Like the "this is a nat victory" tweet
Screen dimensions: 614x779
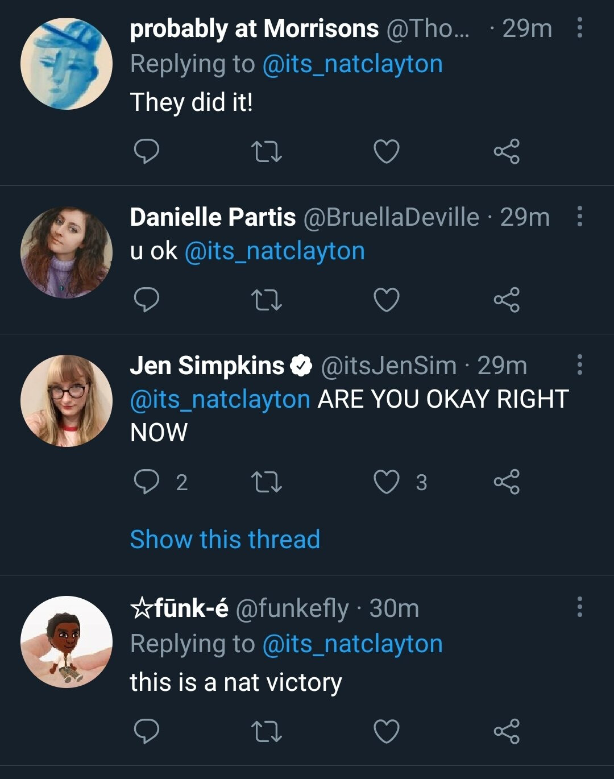coord(387,731)
